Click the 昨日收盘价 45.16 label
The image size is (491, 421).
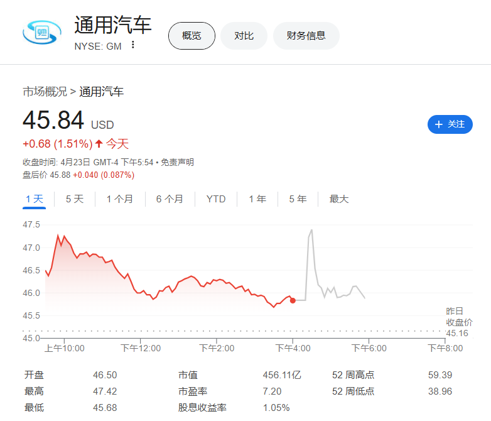pyautogui.click(x=459, y=322)
